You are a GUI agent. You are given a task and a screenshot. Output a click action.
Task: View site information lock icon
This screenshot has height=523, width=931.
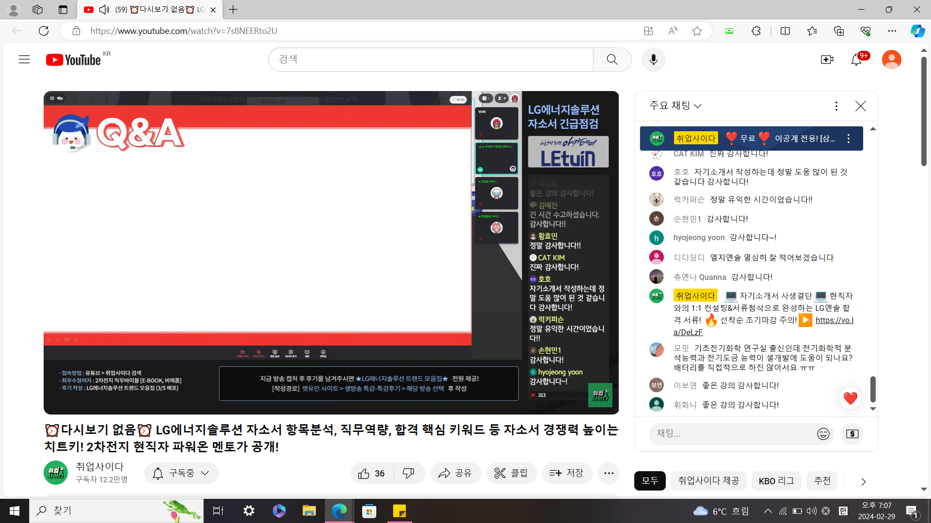[x=76, y=31]
